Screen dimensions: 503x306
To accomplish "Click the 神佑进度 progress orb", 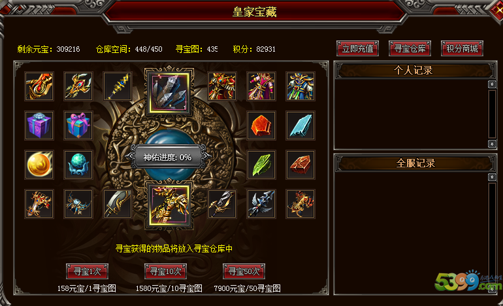I will 169,158.
